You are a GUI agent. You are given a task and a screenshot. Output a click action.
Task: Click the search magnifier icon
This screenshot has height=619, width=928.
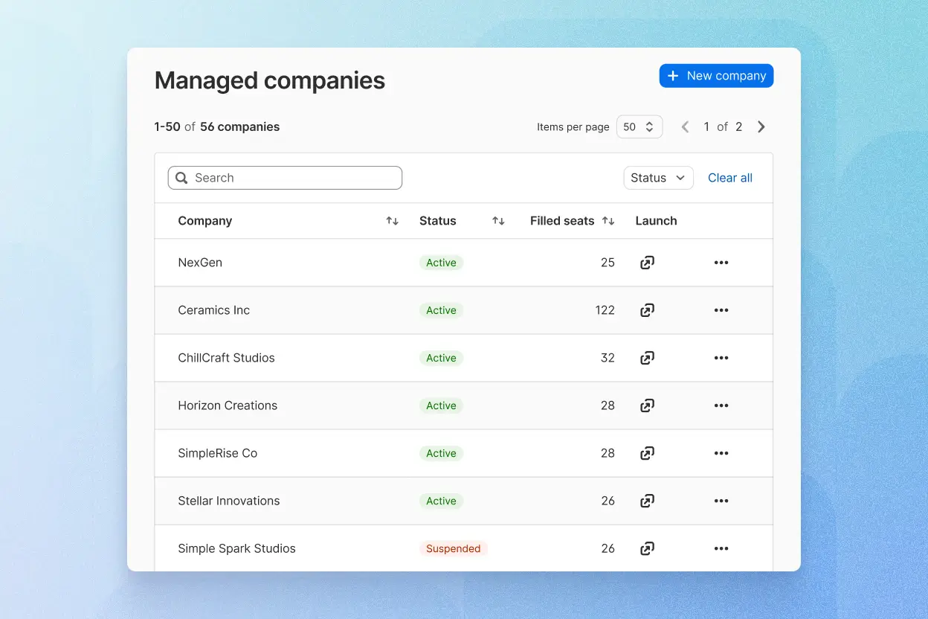[x=181, y=178]
